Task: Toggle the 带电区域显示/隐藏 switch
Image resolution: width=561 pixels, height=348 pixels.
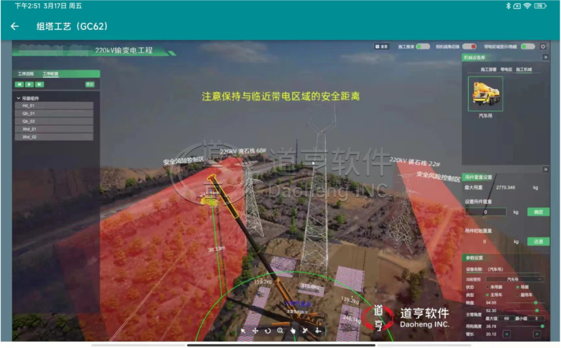Action: pyautogui.click(x=528, y=46)
